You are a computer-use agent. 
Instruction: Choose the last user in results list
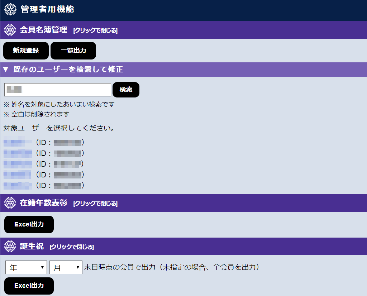[18, 185]
